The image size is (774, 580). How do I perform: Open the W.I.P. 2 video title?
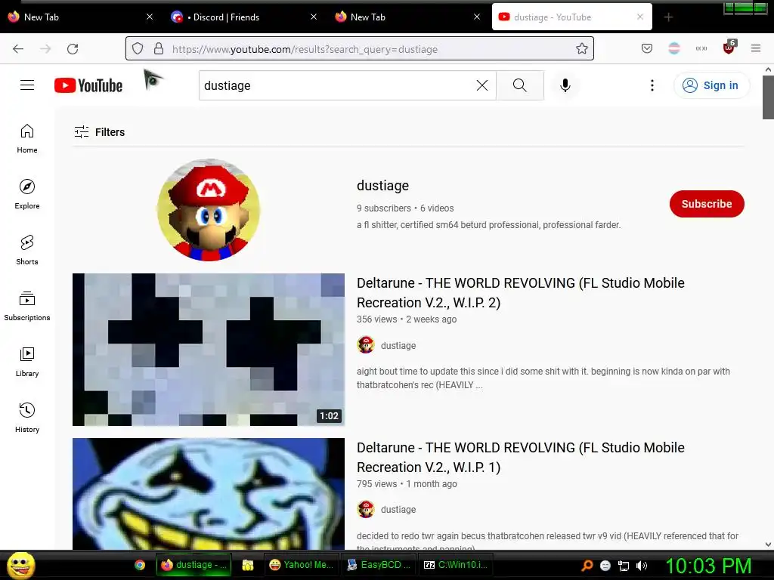(x=520, y=292)
